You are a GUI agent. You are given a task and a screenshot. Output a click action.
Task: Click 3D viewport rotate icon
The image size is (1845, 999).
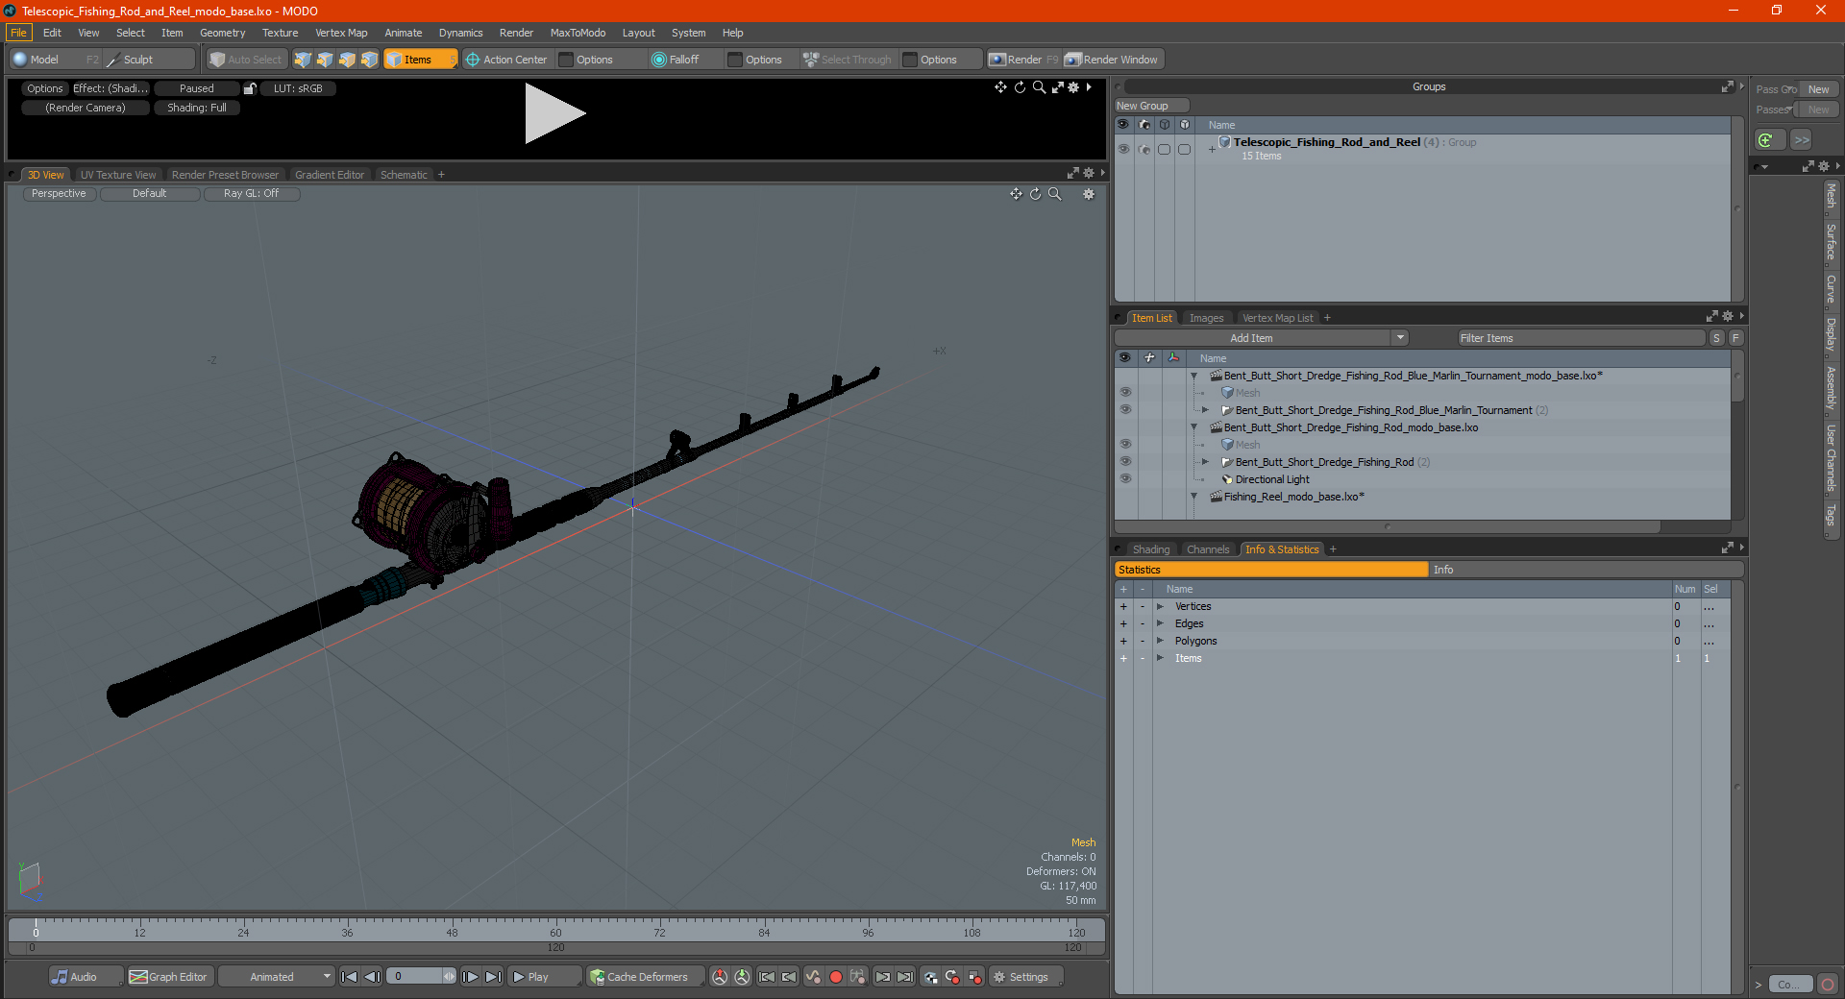1035,194
